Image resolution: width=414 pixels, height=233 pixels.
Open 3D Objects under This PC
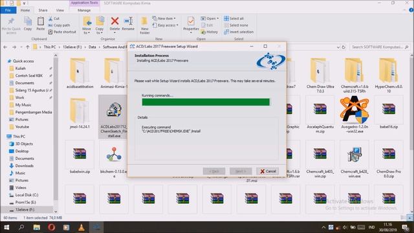click(24, 144)
